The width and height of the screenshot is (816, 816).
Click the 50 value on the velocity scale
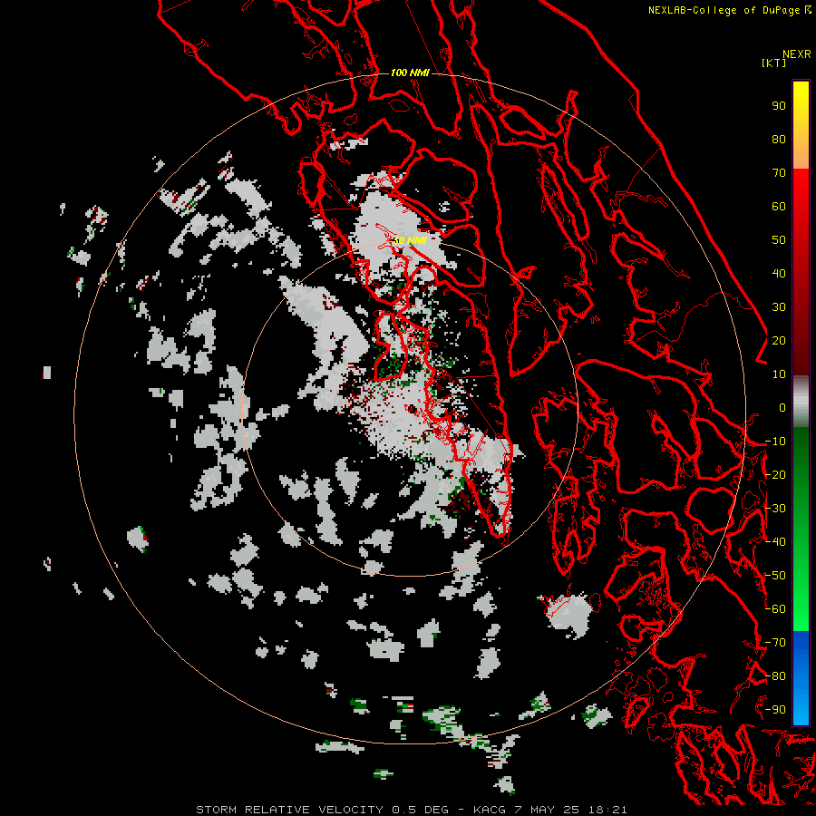pyautogui.click(x=779, y=240)
